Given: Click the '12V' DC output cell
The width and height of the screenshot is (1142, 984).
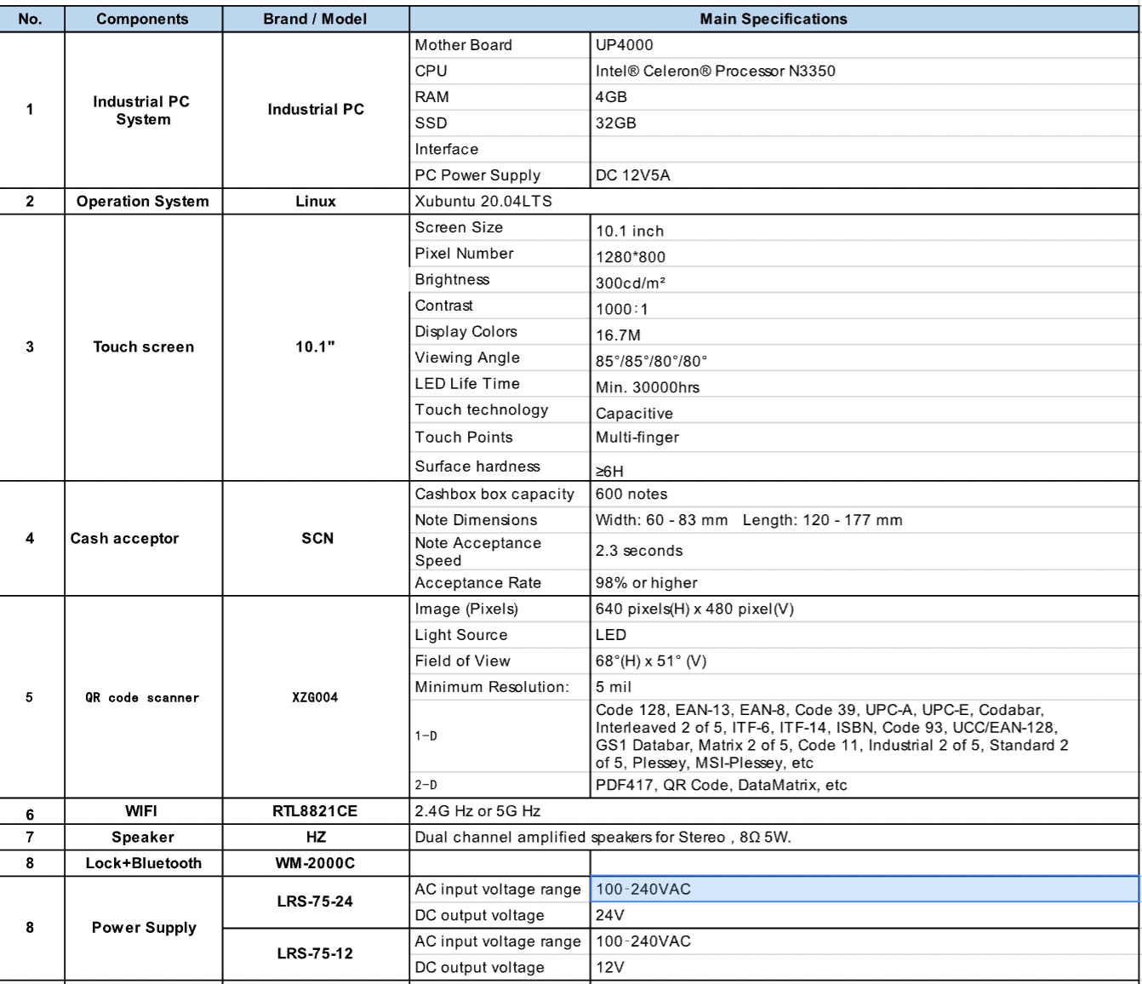Looking at the screenshot, I should pyautogui.click(x=865, y=968).
